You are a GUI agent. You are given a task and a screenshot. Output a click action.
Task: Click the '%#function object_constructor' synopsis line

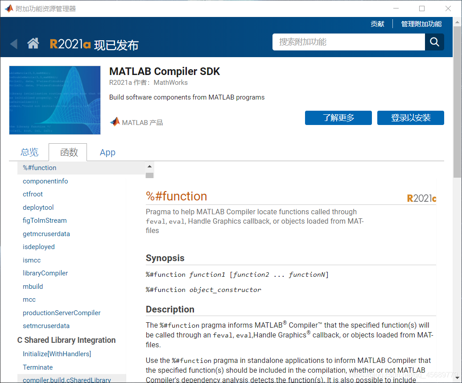pos(203,290)
